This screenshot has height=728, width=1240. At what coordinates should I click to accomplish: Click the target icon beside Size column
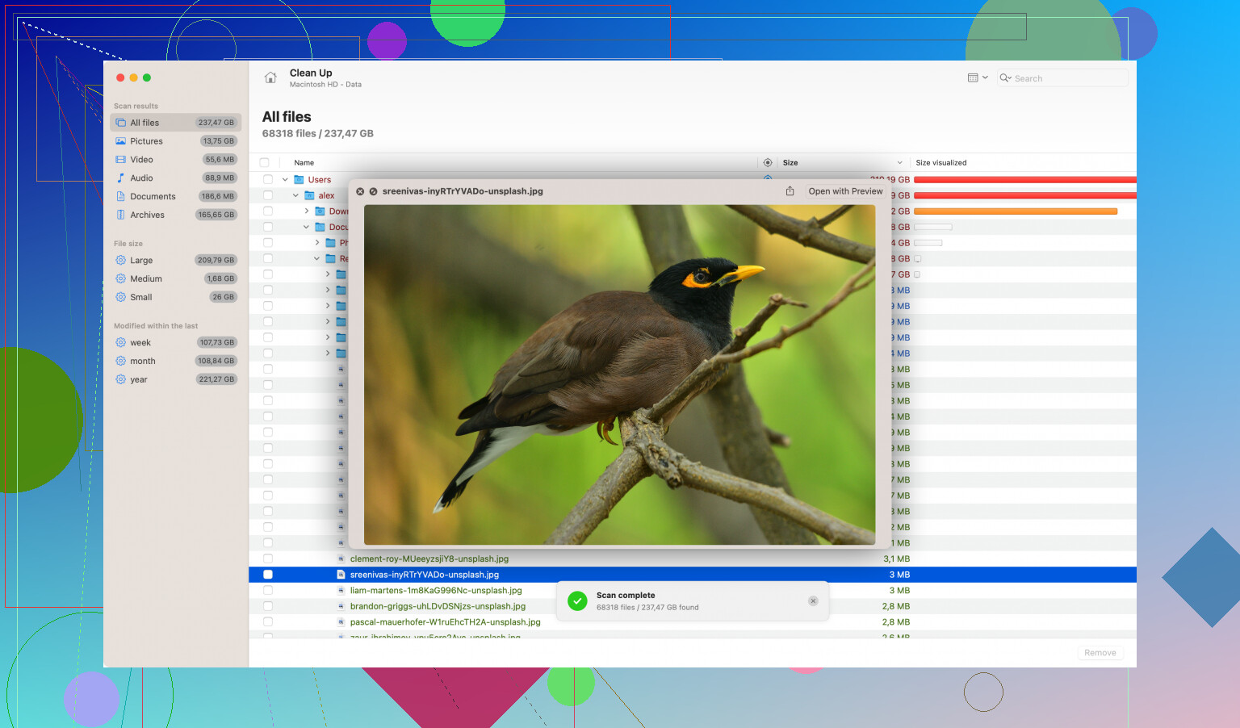click(768, 163)
